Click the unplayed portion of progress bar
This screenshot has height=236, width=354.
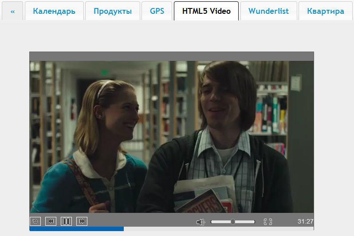[x=219, y=229]
